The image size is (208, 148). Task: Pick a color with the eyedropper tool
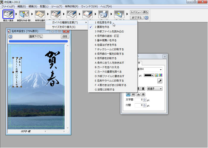(x=160, y=81)
